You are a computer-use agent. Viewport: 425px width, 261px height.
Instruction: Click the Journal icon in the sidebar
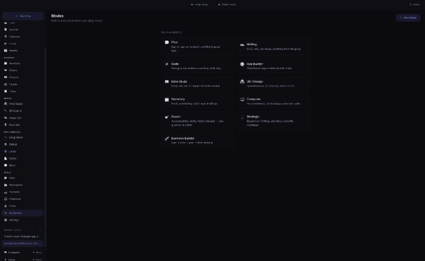pyautogui.click(x=5, y=29)
